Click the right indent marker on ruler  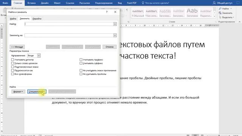tap(205, 26)
